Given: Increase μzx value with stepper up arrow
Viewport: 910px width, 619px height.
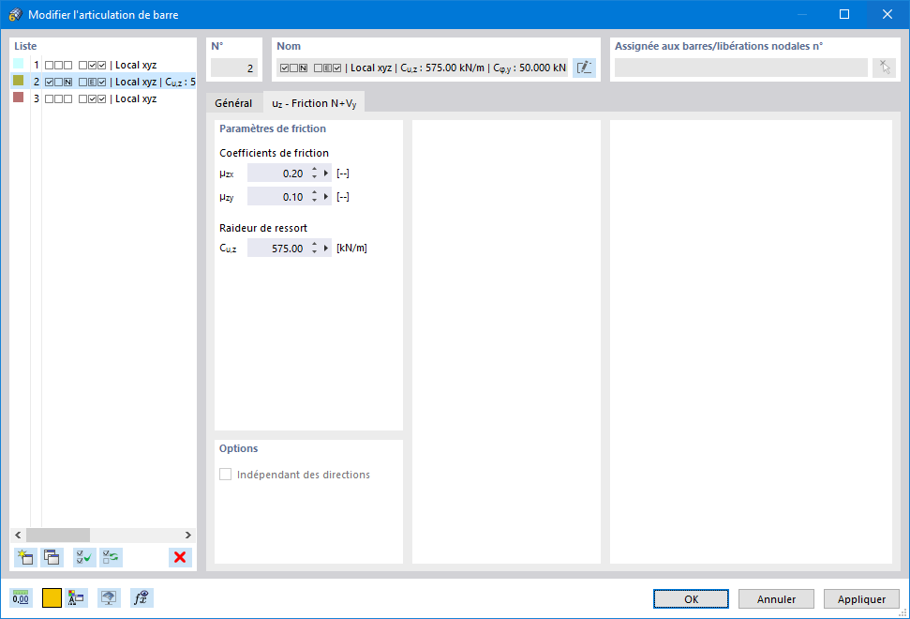Looking at the screenshot, I should pos(314,170).
